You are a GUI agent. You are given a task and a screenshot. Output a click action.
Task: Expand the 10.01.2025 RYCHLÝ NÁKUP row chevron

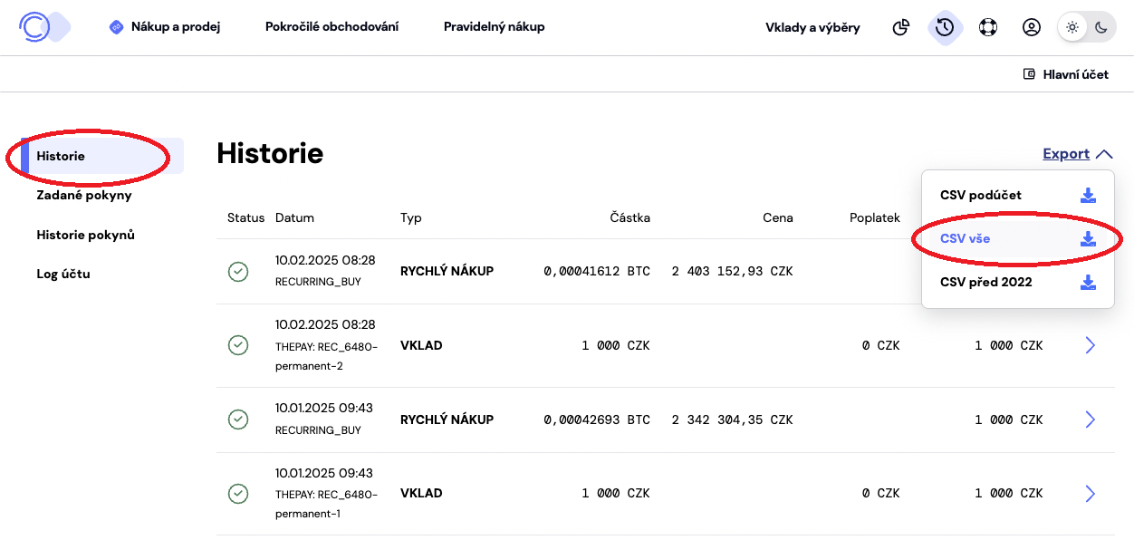(x=1090, y=419)
